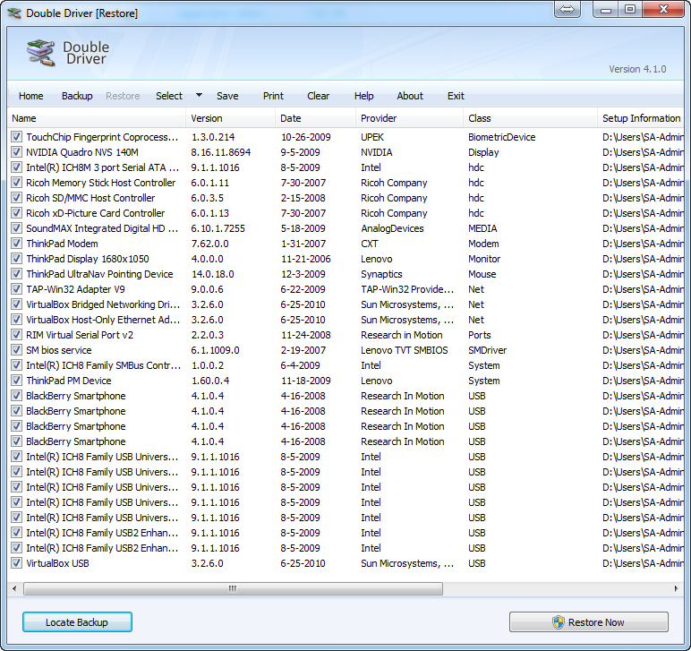
Task: Click version 8.16.11.8694 cell
Action: point(221,152)
